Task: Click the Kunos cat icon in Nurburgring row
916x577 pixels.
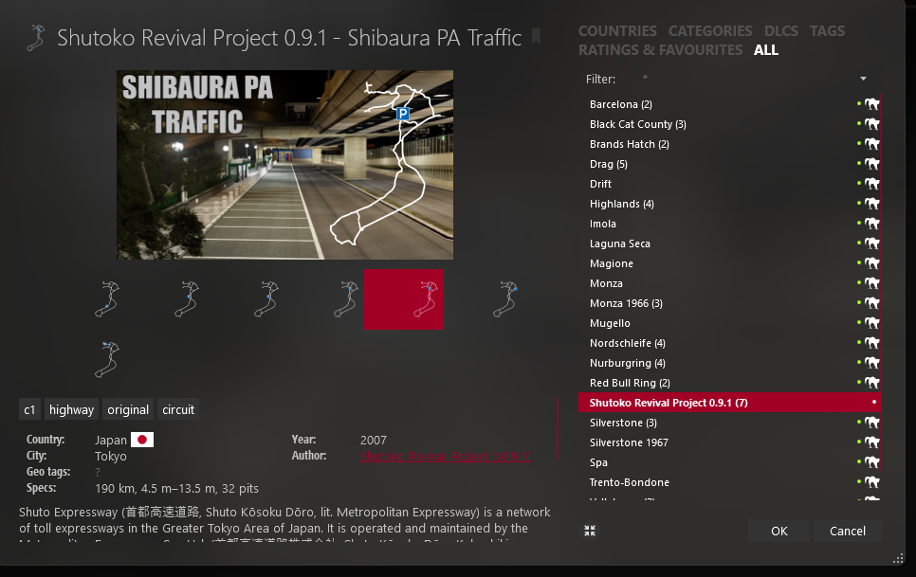Action: 872,362
